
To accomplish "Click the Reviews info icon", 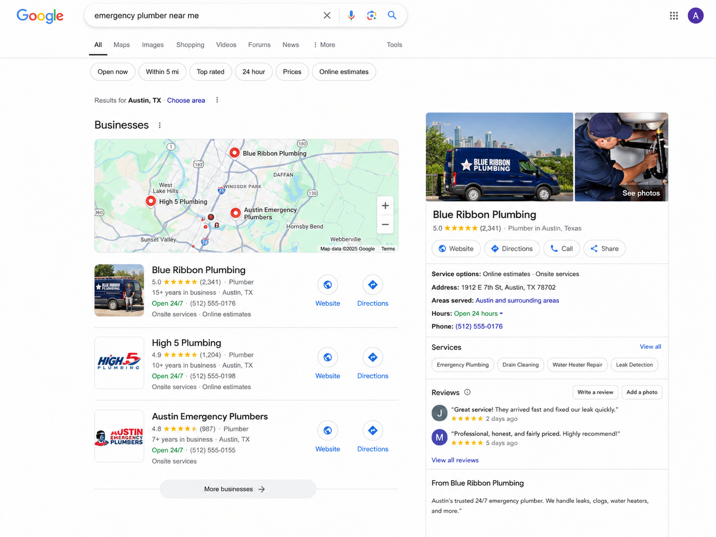I will pos(467,392).
